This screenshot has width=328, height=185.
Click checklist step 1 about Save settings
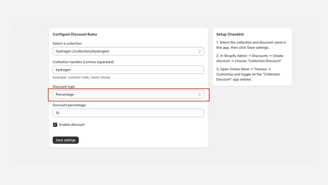[251, 45]
